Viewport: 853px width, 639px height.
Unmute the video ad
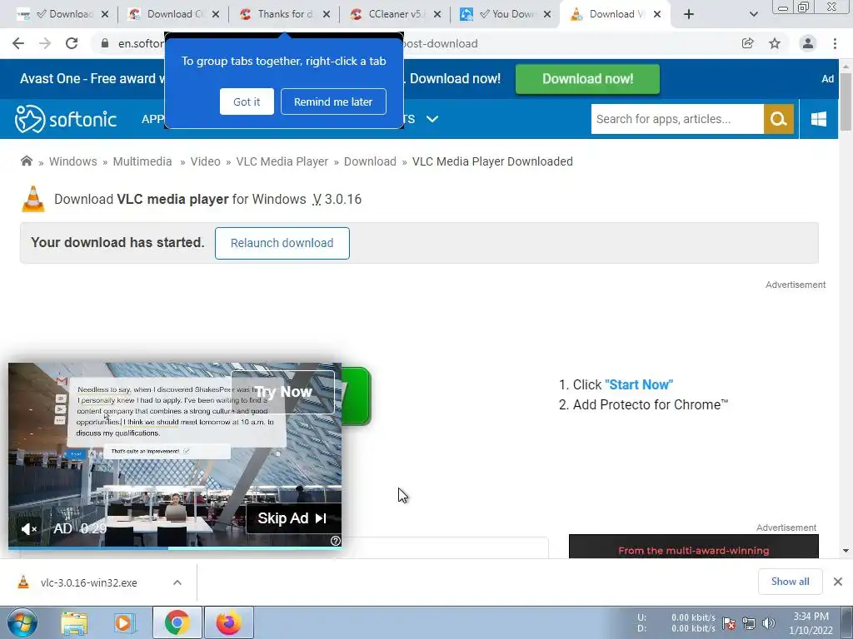[x=29, y=528]
